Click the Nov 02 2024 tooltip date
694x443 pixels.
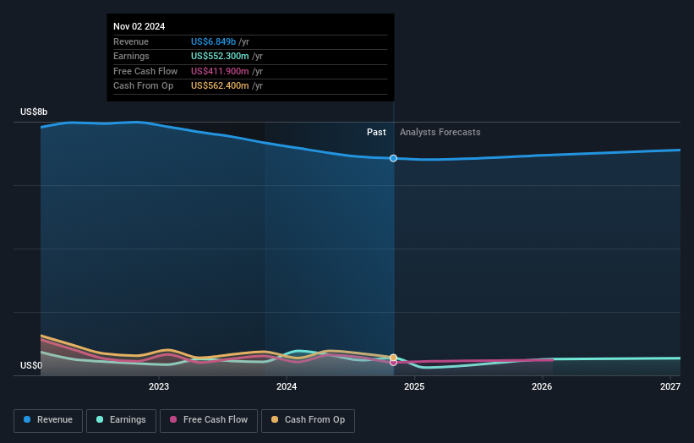(139, 26)
